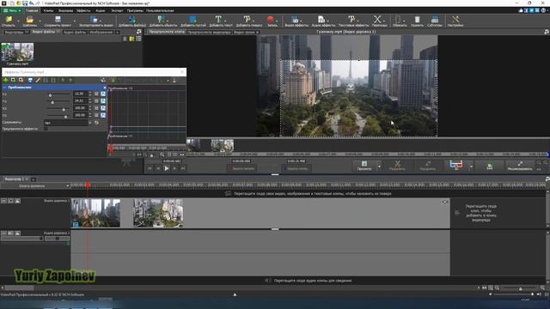The width and height of the screenshot is (550, 309).
Task: Close the Видео уроки tab
Action: tap(257, 33)
